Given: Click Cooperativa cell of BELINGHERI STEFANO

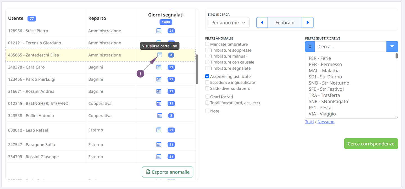Looking at the screenshot, I should pos(100,103).
